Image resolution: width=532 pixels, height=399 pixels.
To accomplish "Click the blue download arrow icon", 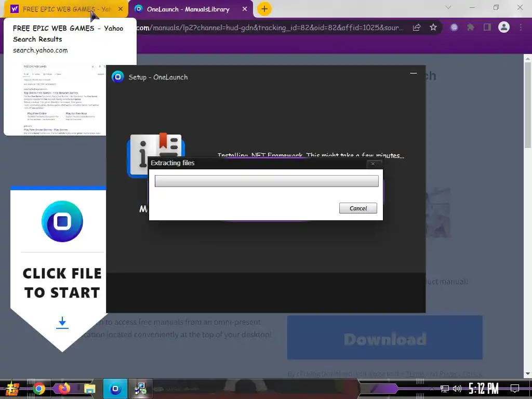I will [62, 323].
